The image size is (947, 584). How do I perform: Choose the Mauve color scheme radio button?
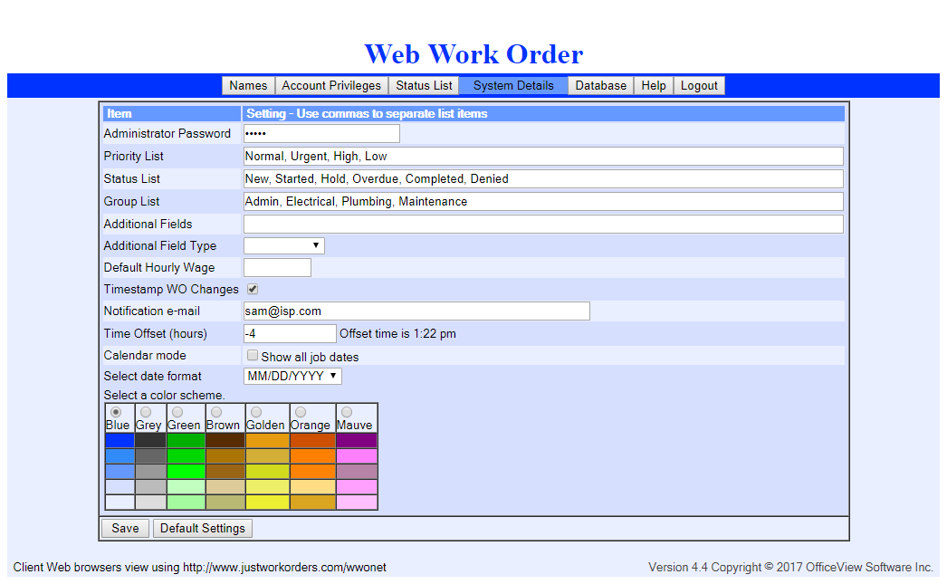tap(346, 412)
